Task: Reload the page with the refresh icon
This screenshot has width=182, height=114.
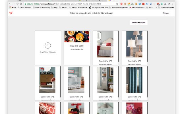Action: 17,4
